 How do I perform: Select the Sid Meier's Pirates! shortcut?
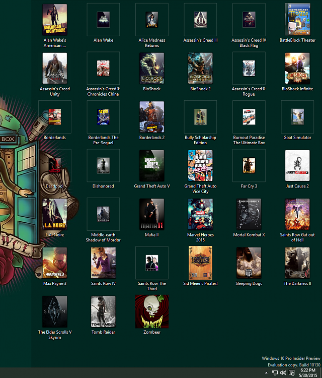point(200,263)
